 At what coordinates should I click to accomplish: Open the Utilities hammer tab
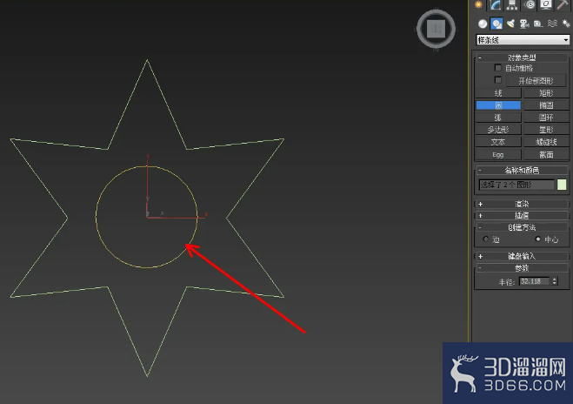click(563, 4)
